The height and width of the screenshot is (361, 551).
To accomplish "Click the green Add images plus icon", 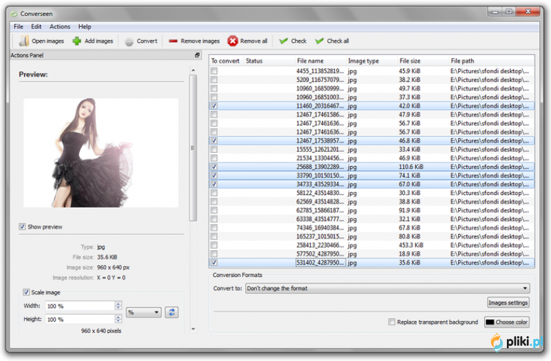I will click(x=76, y=41).
